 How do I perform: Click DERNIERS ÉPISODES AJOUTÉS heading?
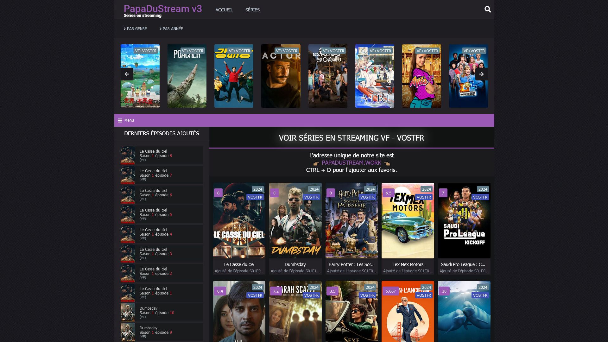(161, 133)
